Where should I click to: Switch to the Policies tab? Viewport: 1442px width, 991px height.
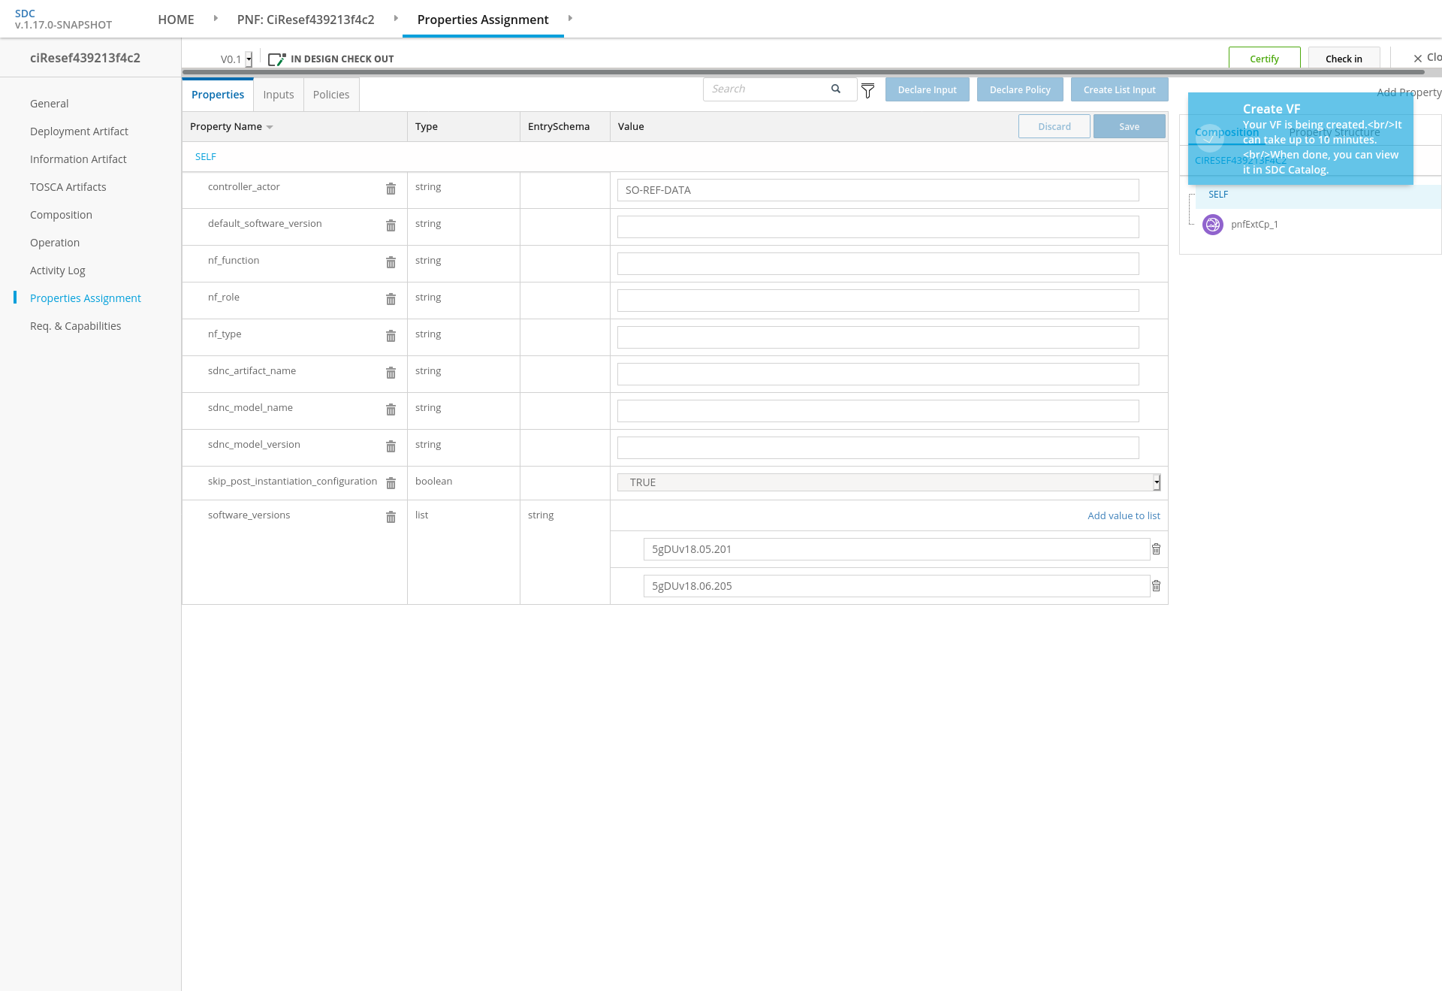[331, 95]
